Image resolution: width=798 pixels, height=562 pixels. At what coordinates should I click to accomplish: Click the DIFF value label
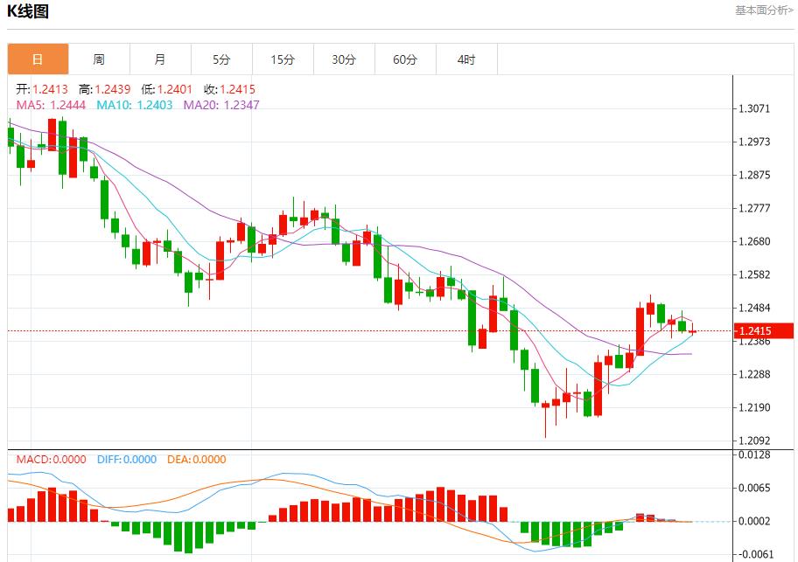pos(126,459)
